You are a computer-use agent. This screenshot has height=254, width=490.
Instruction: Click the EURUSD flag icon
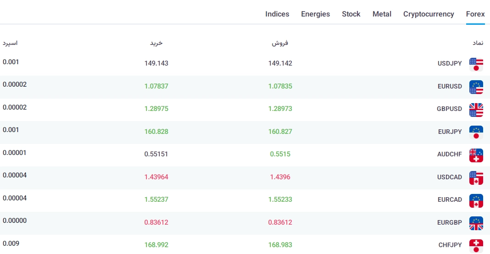pos(476,87)
